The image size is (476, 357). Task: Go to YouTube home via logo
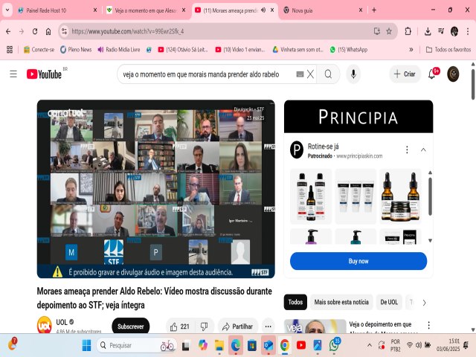coord(45,74)
